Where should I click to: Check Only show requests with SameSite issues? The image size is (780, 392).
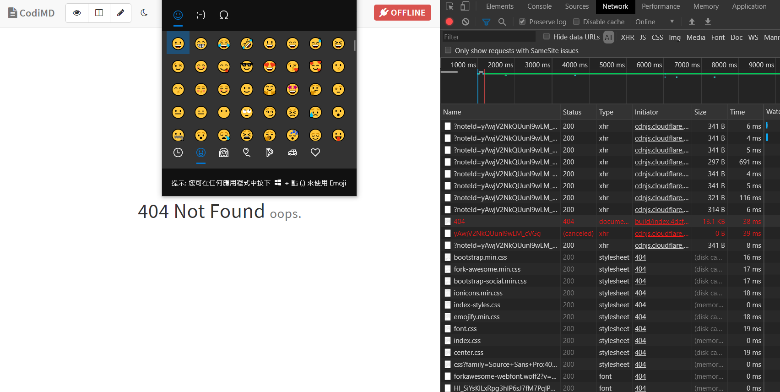click(x=448, y=50)
